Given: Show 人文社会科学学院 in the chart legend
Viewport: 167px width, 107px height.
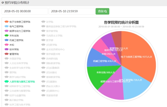Looking at the screenshot, I should pyautogui.click(x=16, y=63).
